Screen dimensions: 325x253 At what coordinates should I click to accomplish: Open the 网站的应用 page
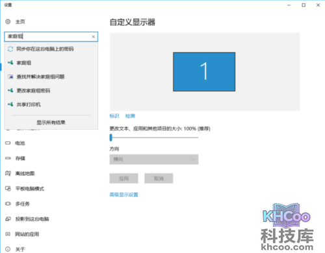point(27,234)
